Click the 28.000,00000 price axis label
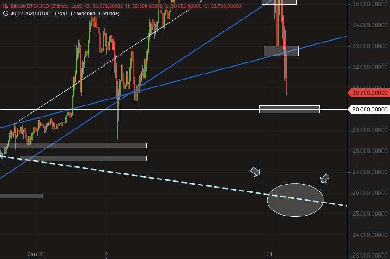Viewport: 390px width, 259px height. tap(370, 151)
